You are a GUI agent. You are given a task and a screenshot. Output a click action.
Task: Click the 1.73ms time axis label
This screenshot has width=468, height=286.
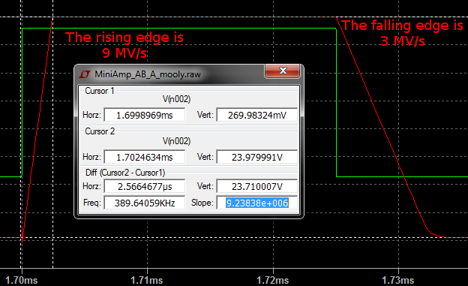(x=397, y=280)
